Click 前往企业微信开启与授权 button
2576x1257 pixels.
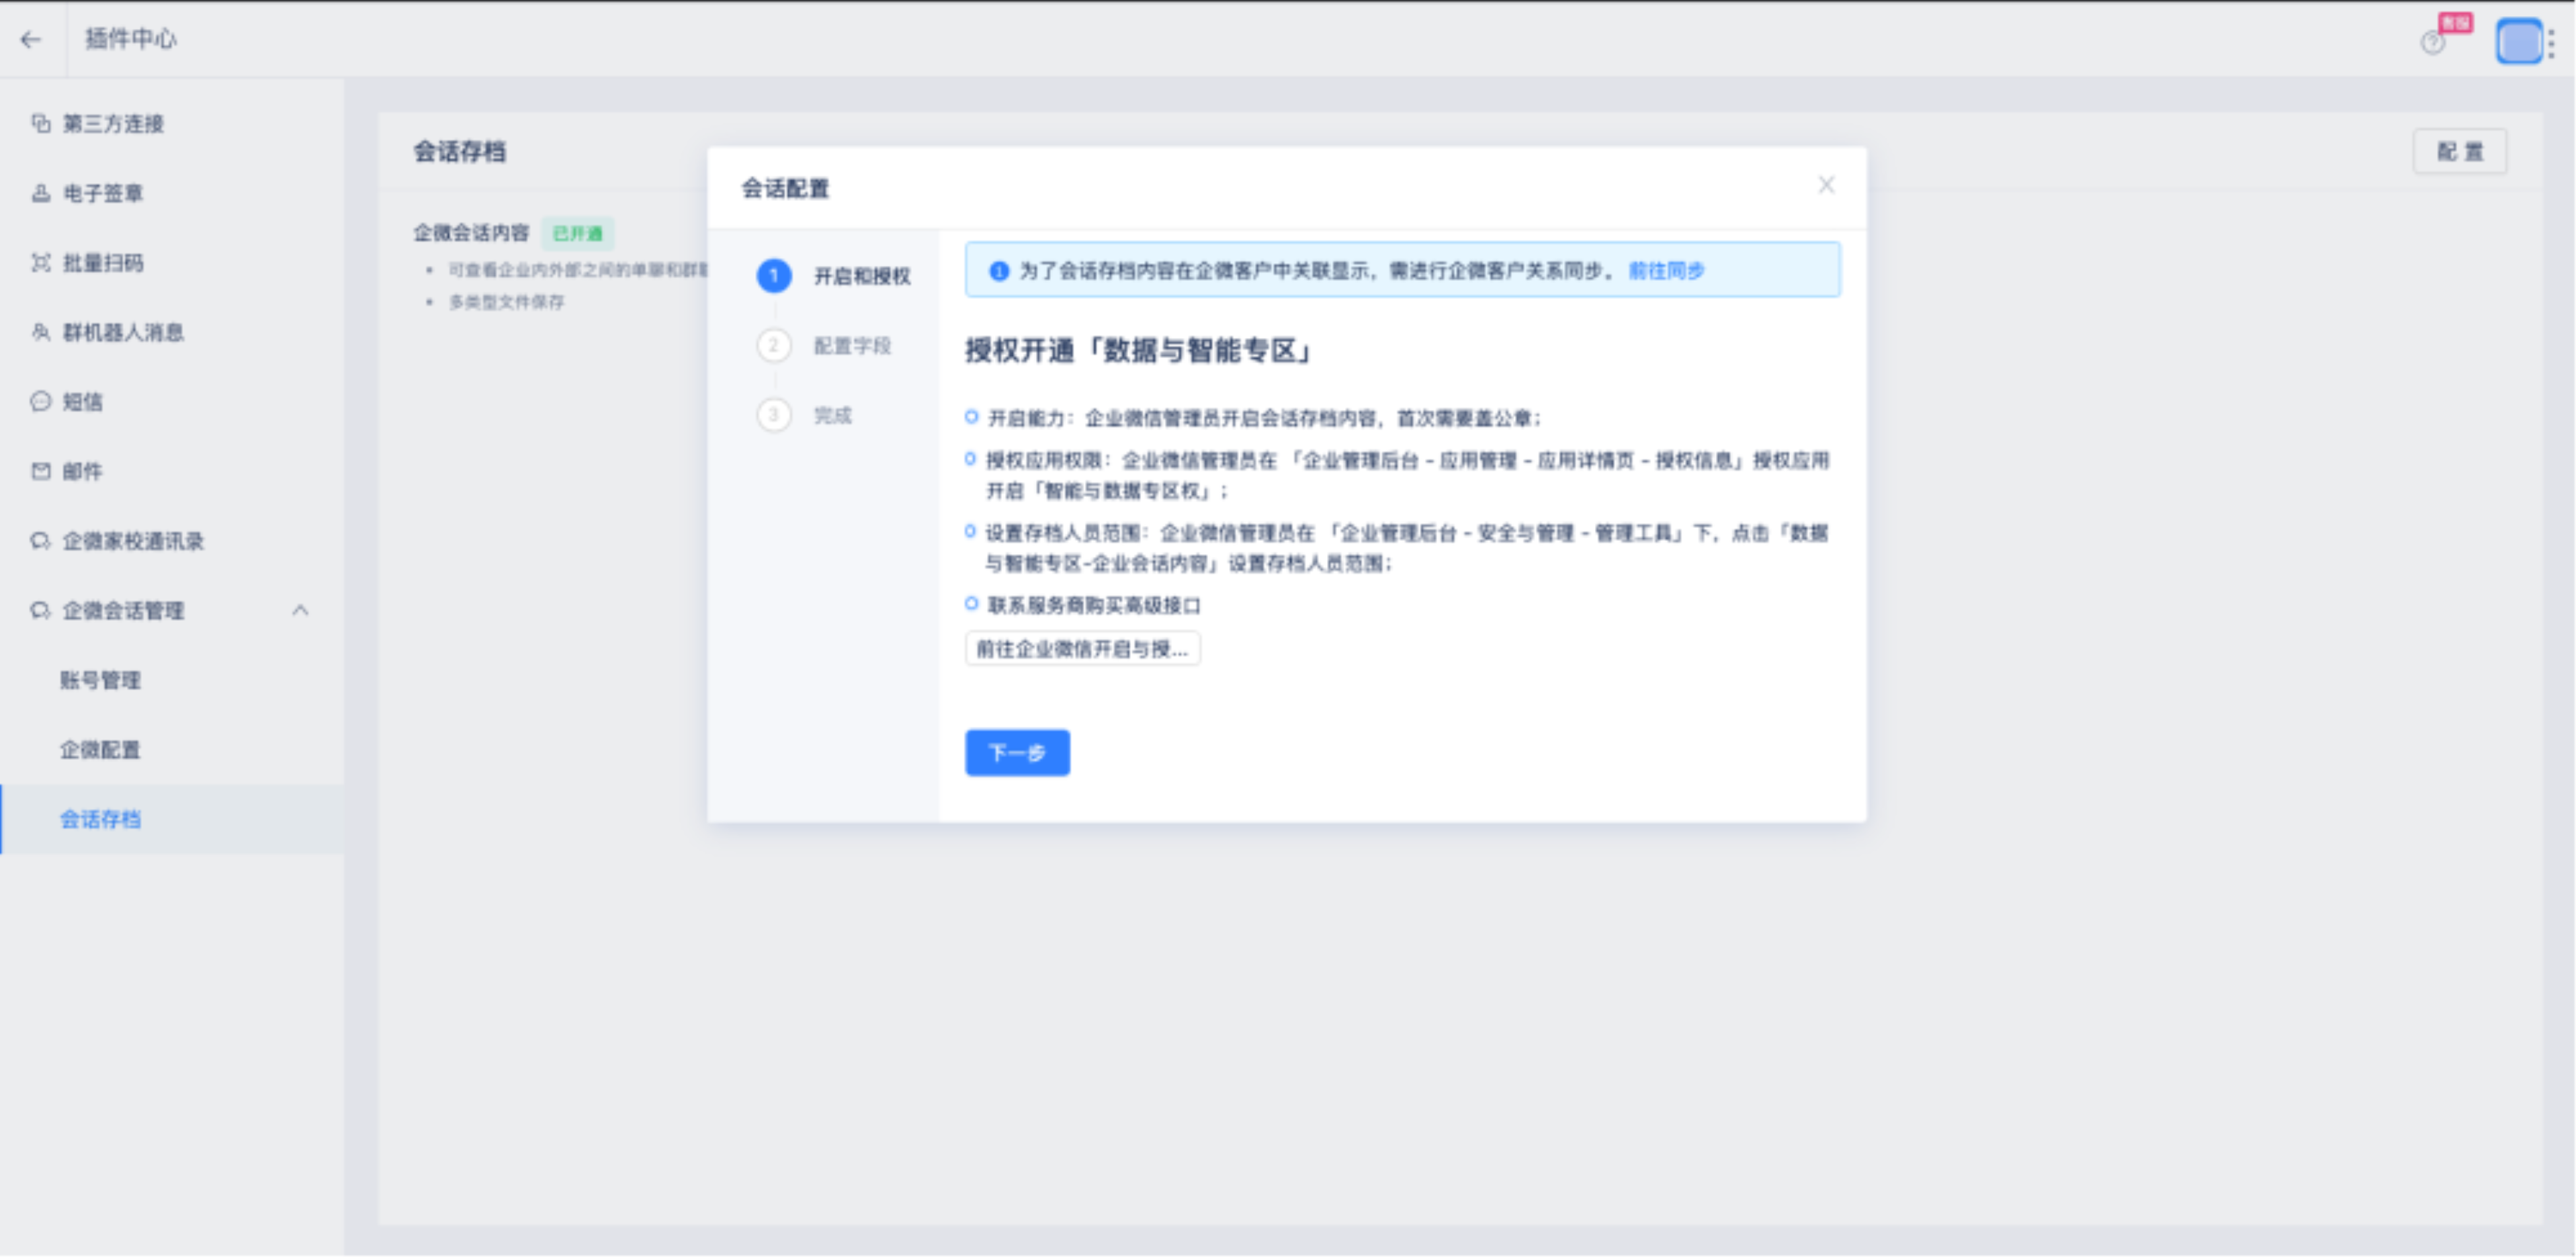coord(1082,649)
